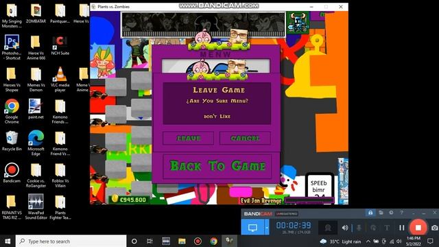Open File Explorer from taskbar

[182, 241]
